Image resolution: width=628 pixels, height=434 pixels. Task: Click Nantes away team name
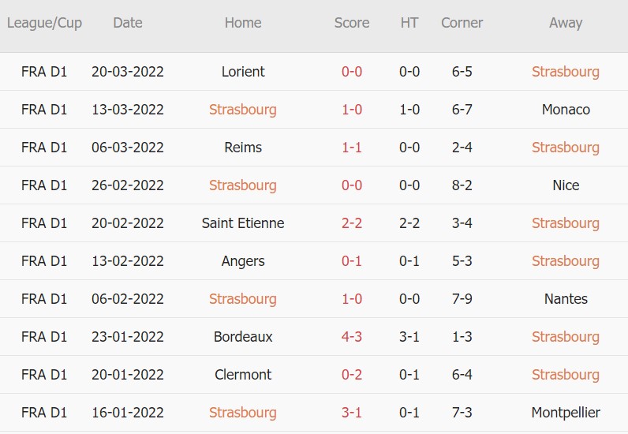pos(566,299)
